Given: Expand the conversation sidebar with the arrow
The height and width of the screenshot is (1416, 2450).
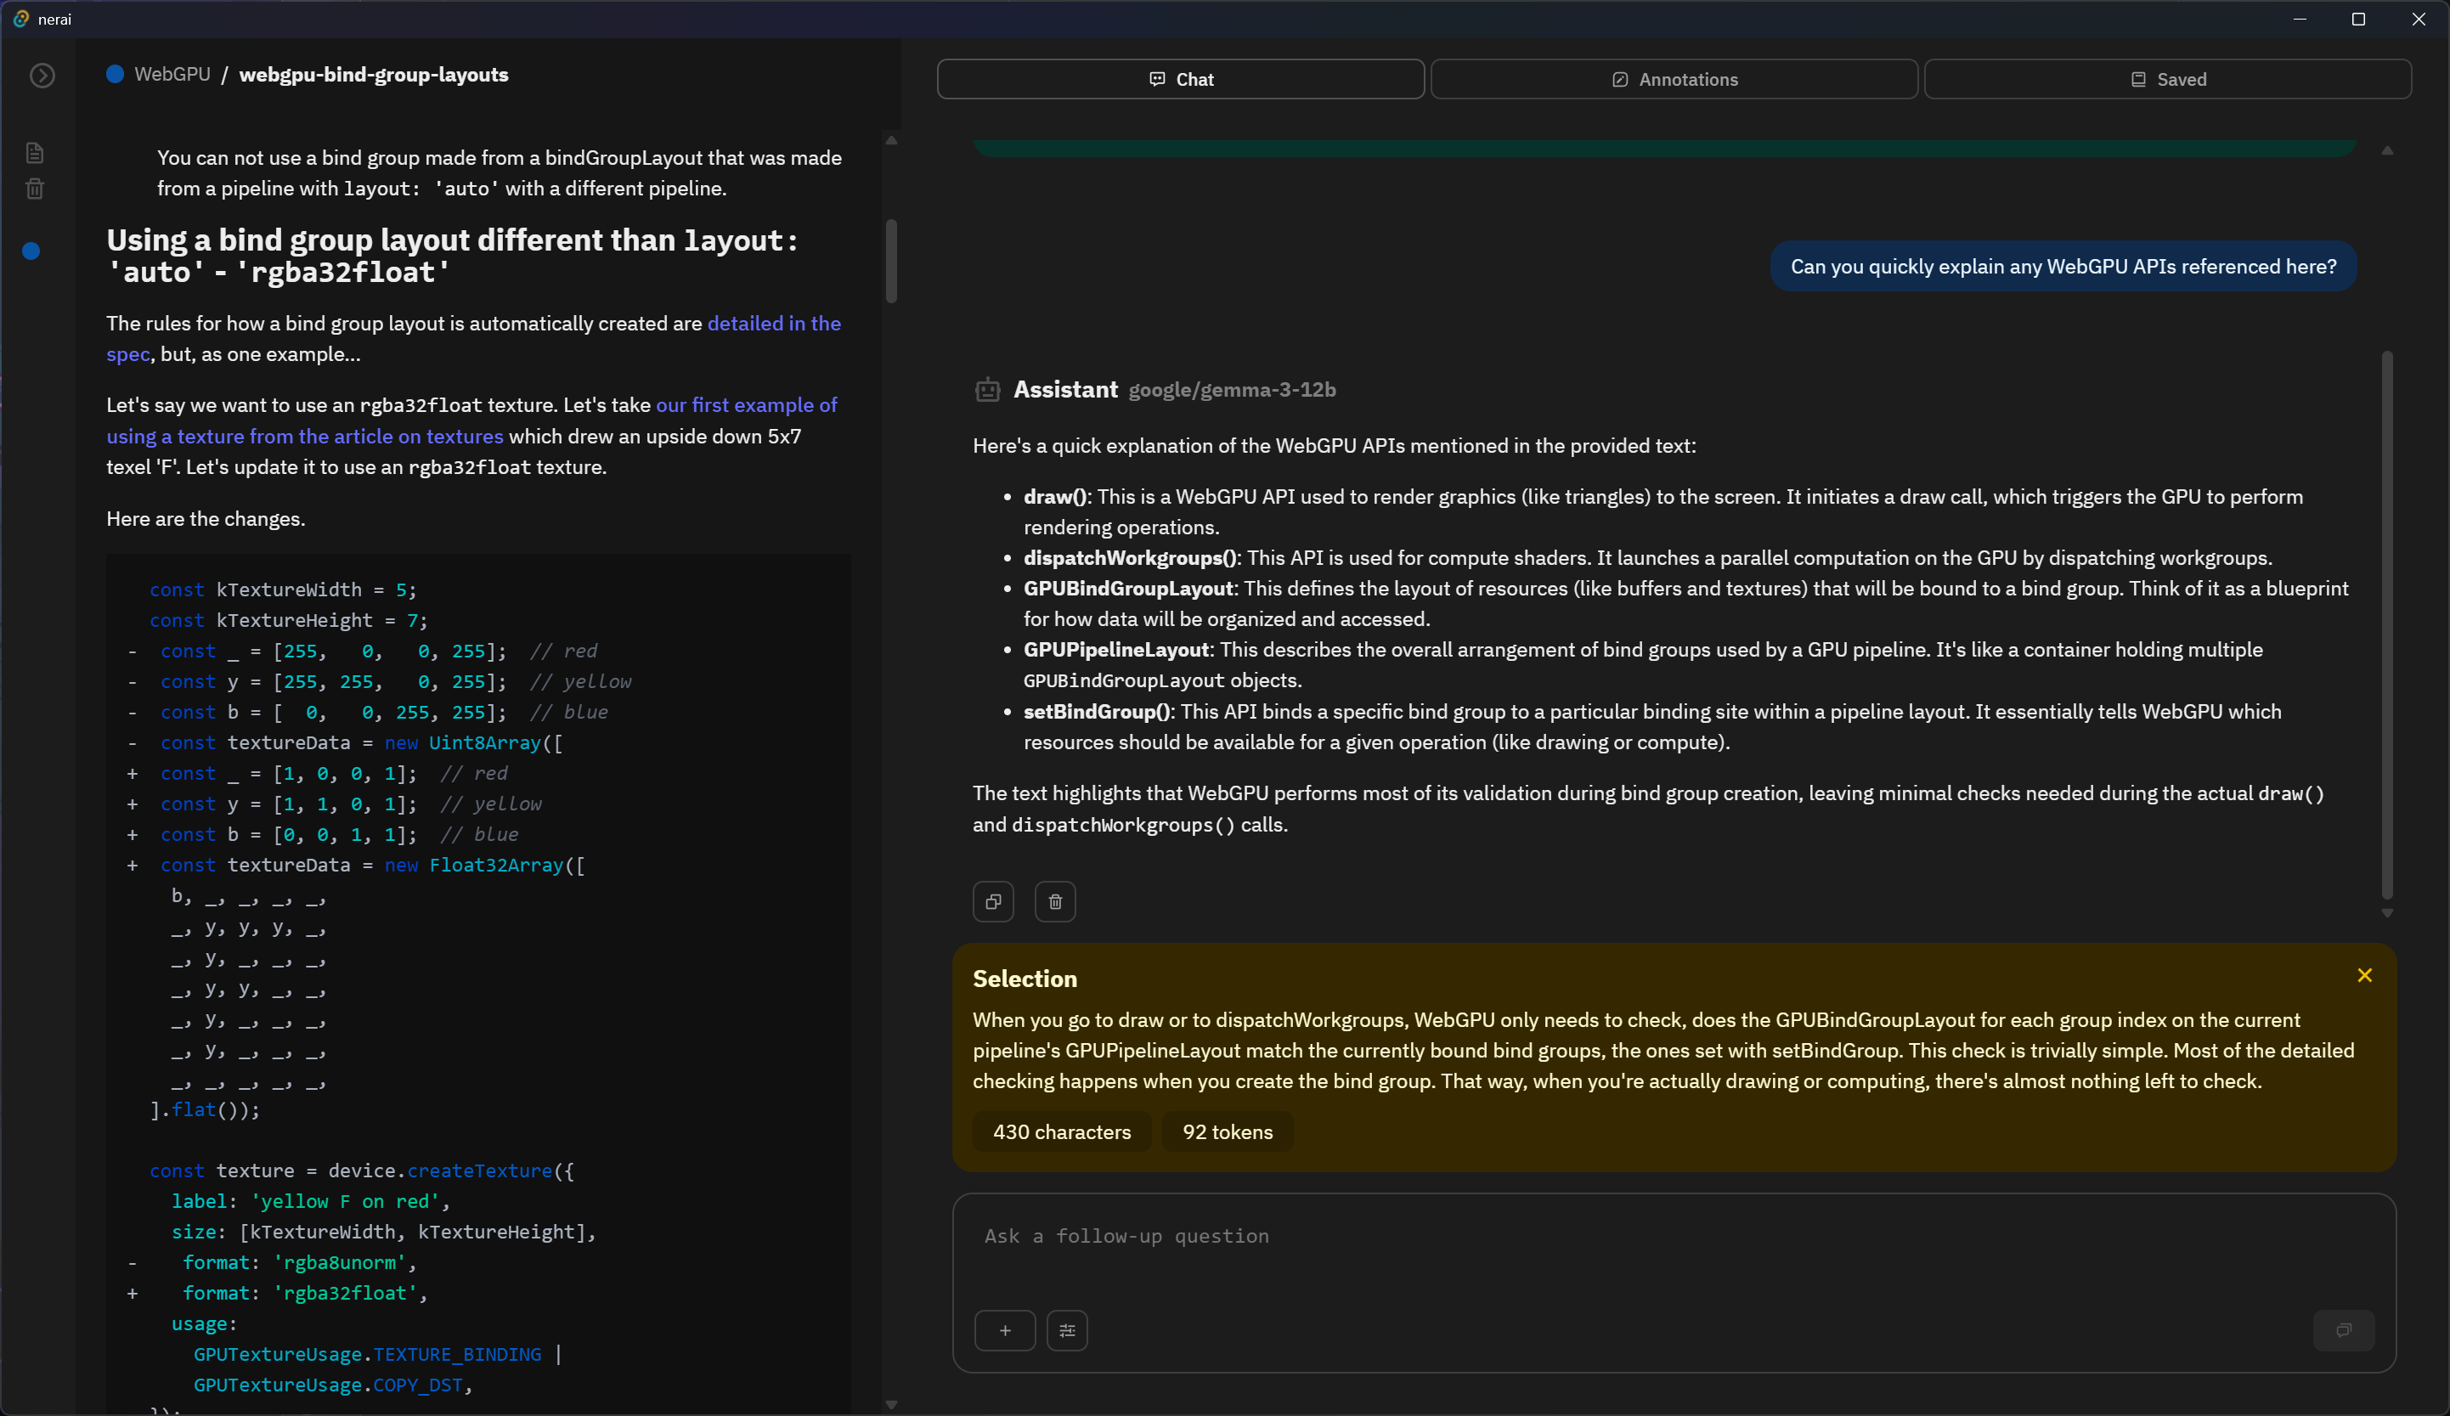Looking at the screenshot, I should pos(42,76).
